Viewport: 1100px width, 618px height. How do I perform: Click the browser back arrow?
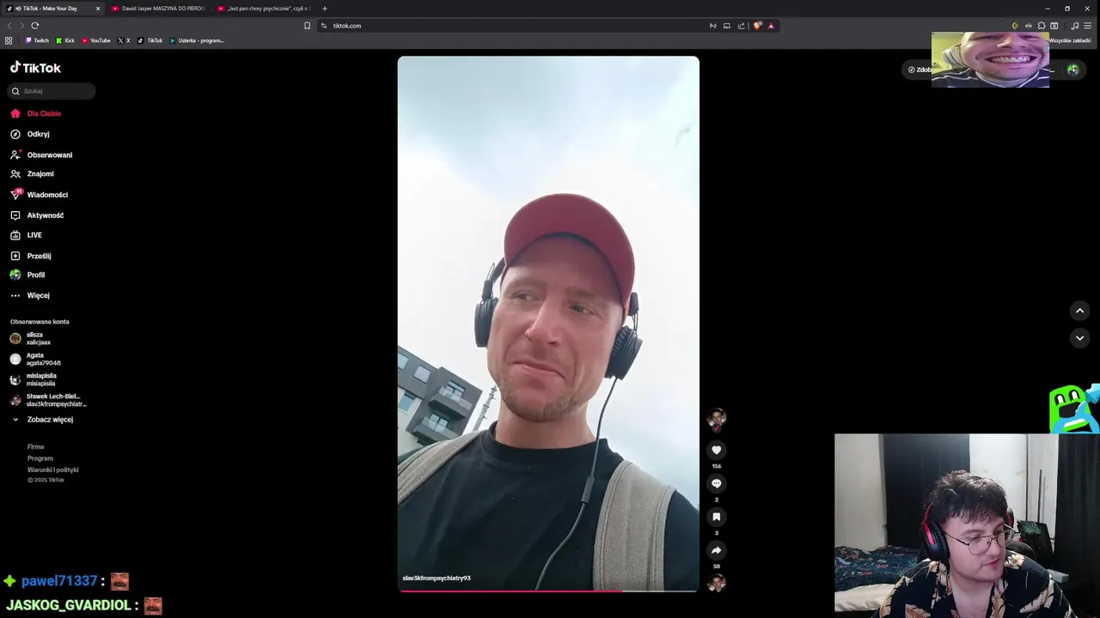9,26
